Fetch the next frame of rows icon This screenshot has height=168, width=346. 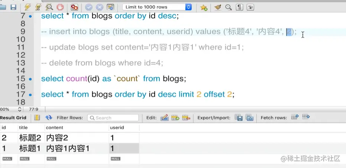point(295,117)
